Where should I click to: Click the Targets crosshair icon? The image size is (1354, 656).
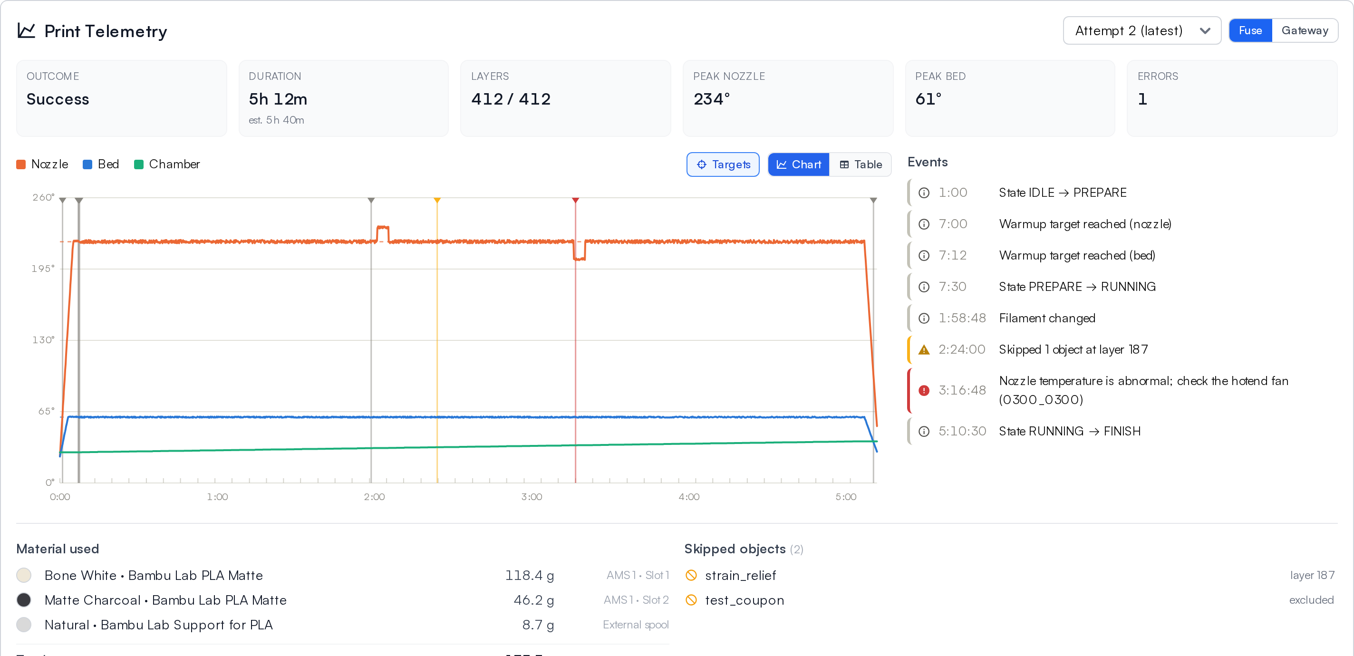(x=701, y=164)
